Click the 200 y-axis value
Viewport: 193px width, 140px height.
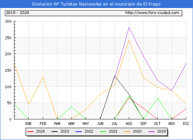[x=8, y=54]
